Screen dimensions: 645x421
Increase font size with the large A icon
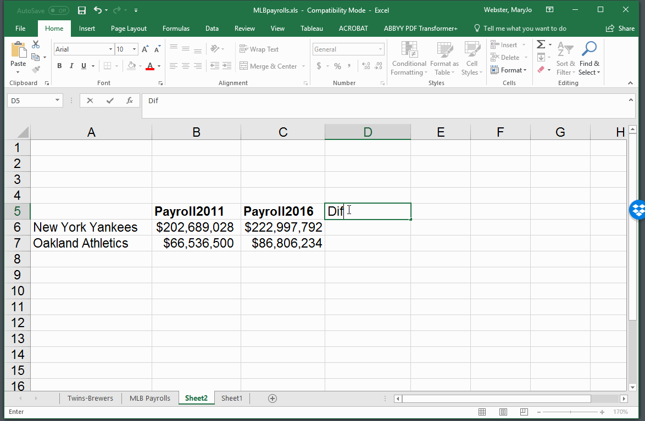[x=145, y=49]
